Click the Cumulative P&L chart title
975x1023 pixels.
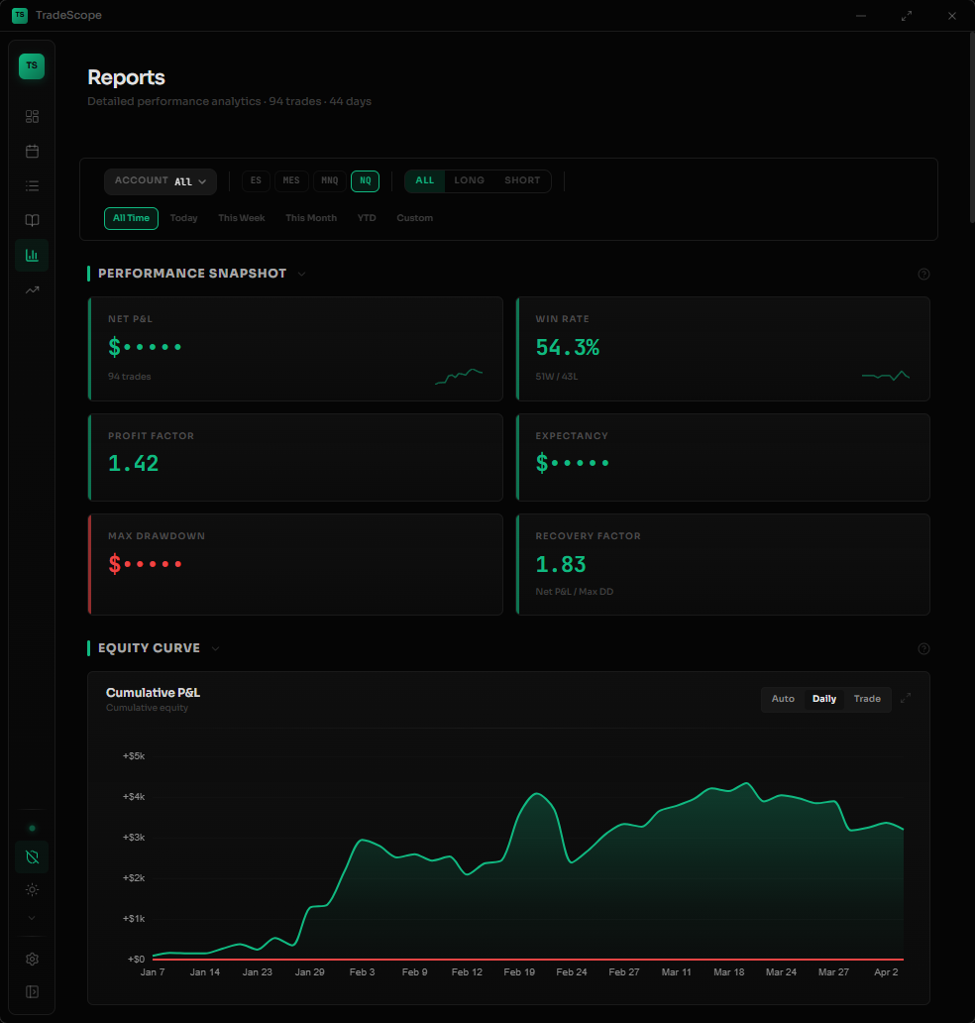[x=153, y=692]
